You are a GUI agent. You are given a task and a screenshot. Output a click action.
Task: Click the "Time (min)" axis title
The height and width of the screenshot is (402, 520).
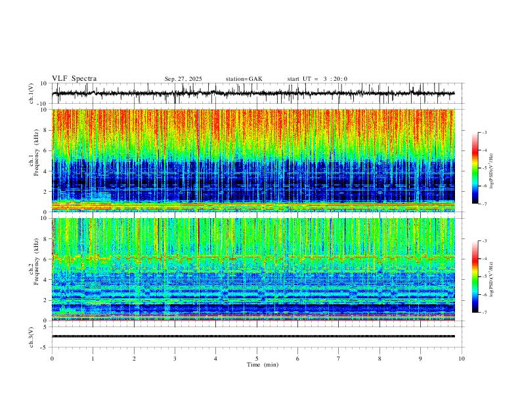pyautogui.click(x=263, y=365)
